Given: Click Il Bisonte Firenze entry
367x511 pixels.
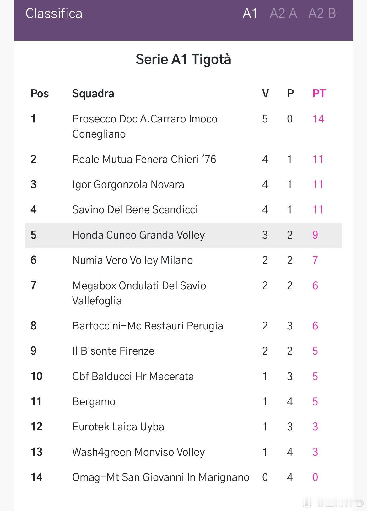Looking at the screenshot, I should click(x=113, y=351).
